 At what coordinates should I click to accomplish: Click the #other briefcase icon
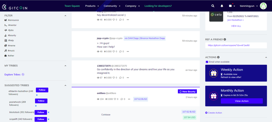pos(5,56)
